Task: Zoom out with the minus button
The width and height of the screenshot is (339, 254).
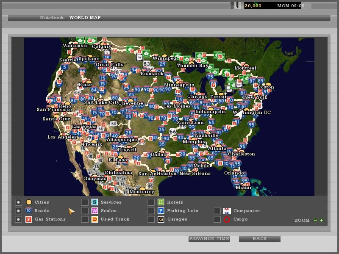Action: pos(315,220)
